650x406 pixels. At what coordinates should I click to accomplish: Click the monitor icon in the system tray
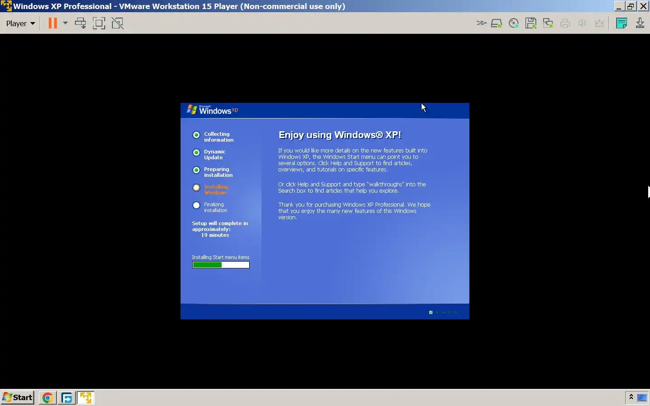[x=642, y=397]
